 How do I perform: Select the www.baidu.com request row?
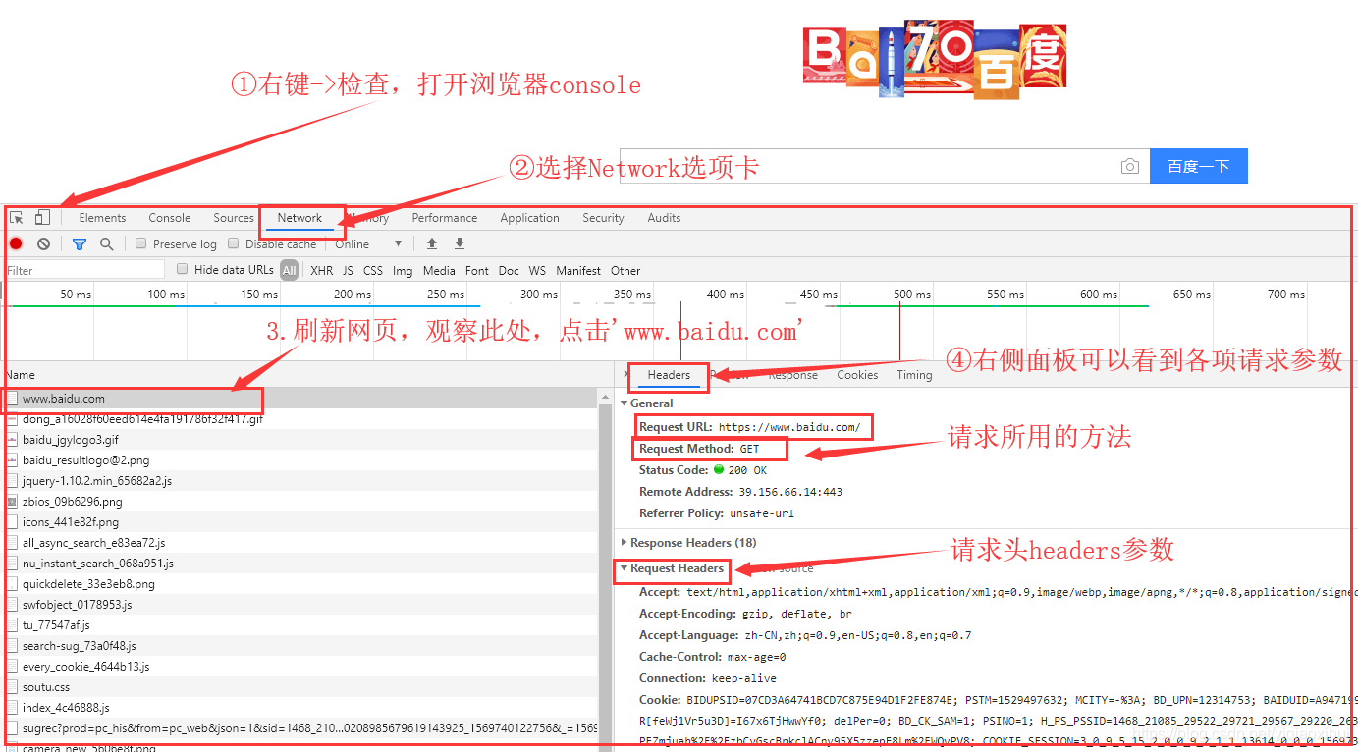[x=299, y=399]
